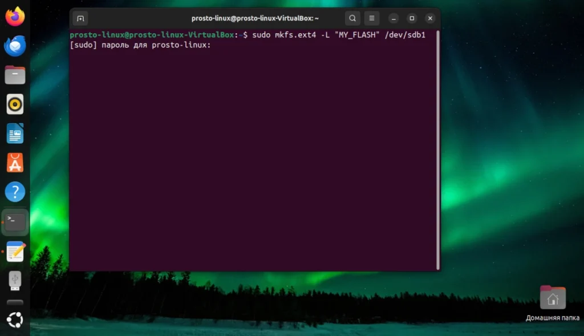The image size is (584, 336).
Task: Launch Thunderbird mail client
Action: click(15, 46)
